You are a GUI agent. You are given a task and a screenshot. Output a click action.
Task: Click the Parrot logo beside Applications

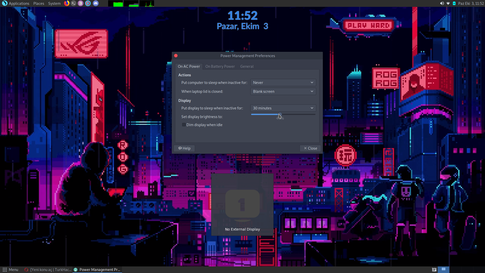[5, 3]
